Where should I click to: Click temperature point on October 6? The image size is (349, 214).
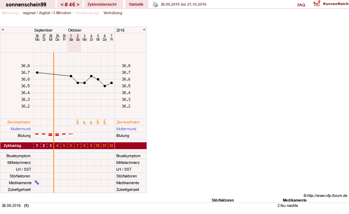pyautogui.click(x=105, y=86)
